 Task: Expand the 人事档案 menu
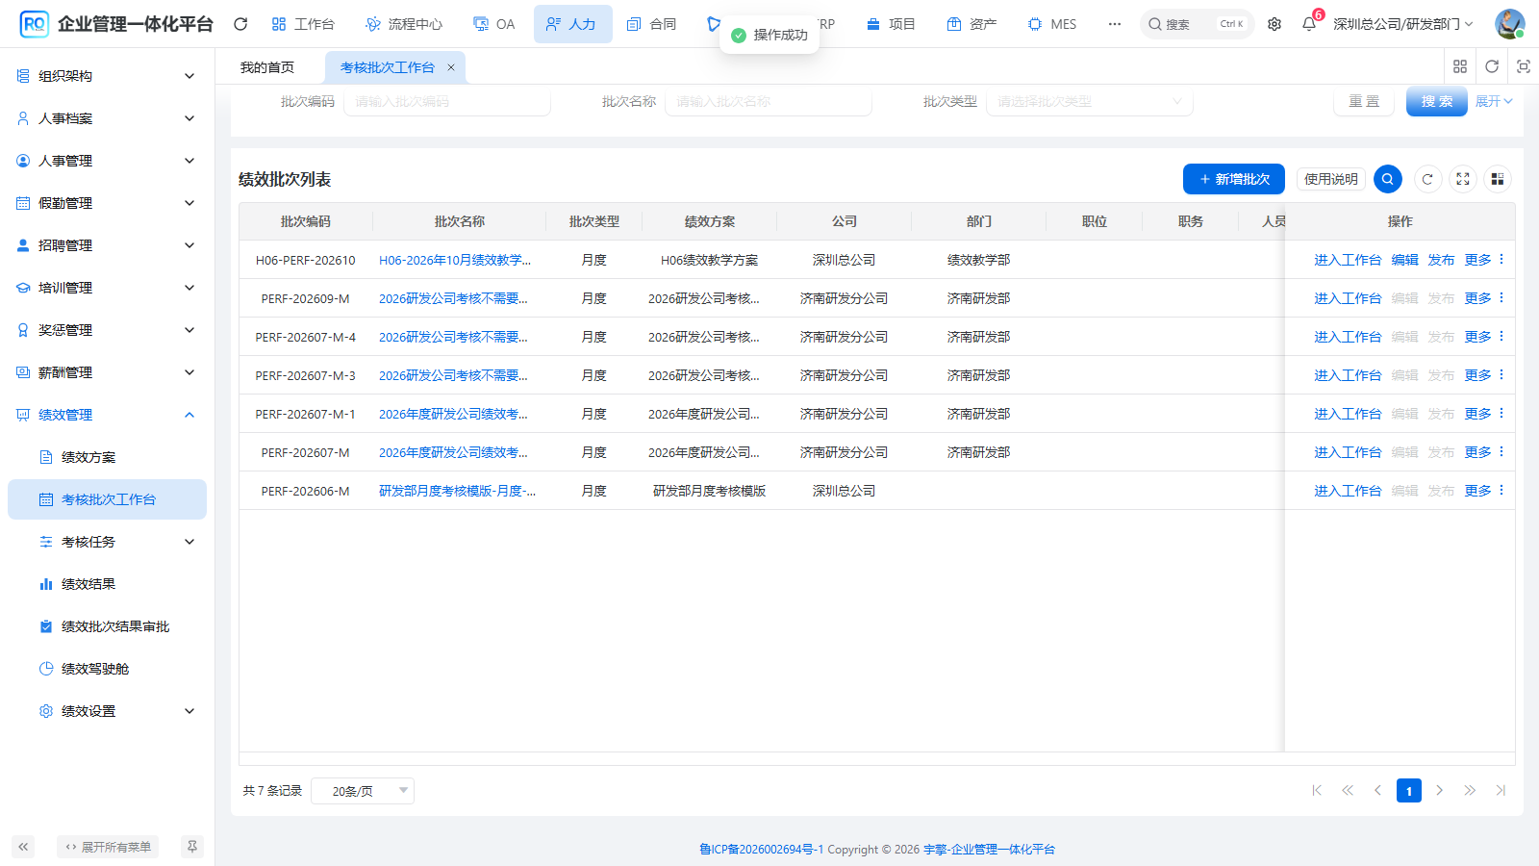107,118
